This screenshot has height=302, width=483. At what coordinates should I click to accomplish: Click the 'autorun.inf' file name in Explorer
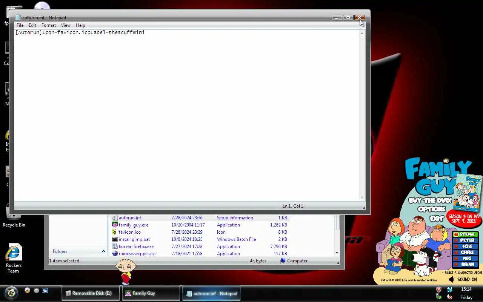[130, 218]
